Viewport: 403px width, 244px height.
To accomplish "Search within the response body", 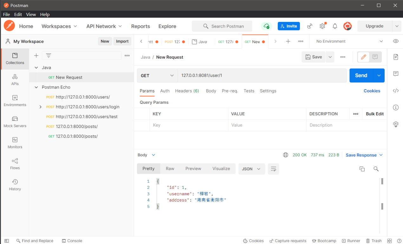I will [376, 169].
